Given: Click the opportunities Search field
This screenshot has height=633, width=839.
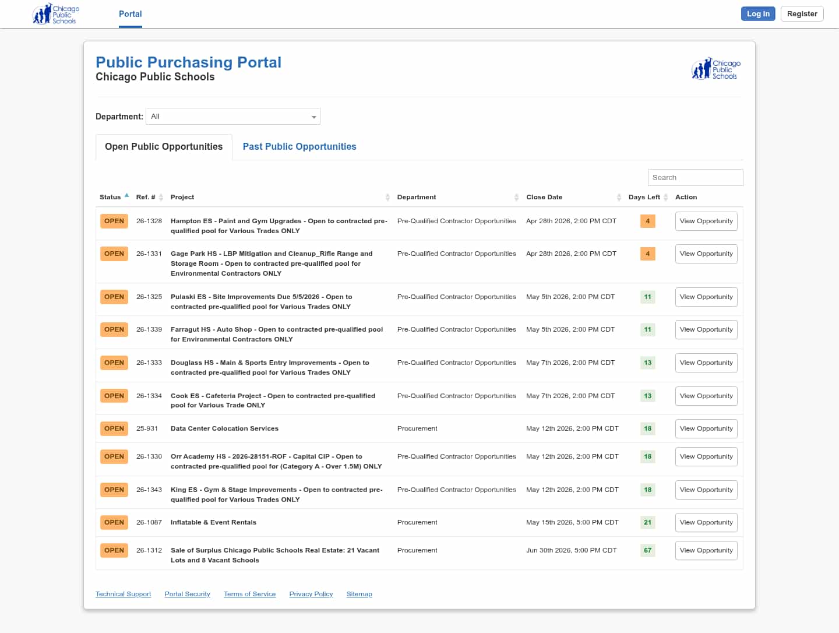Looking at the screenshot, I should (695, 178).
